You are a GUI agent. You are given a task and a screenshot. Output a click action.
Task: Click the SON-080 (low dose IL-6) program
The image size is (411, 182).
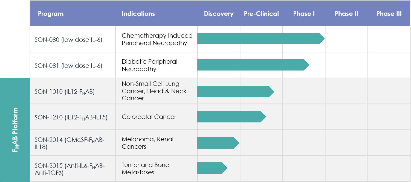coord(68,40)
